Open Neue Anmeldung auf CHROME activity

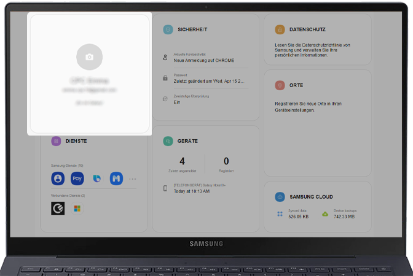204,61
